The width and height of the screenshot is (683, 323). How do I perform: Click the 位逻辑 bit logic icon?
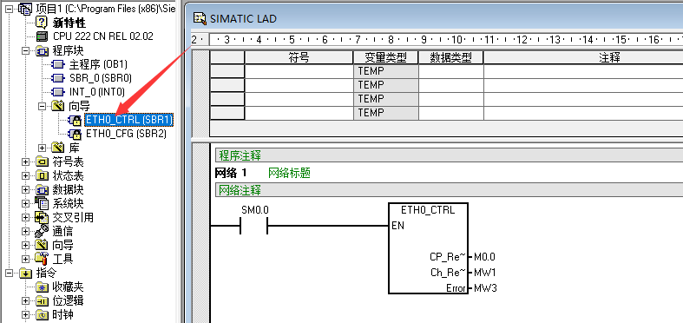coord(43,300)
